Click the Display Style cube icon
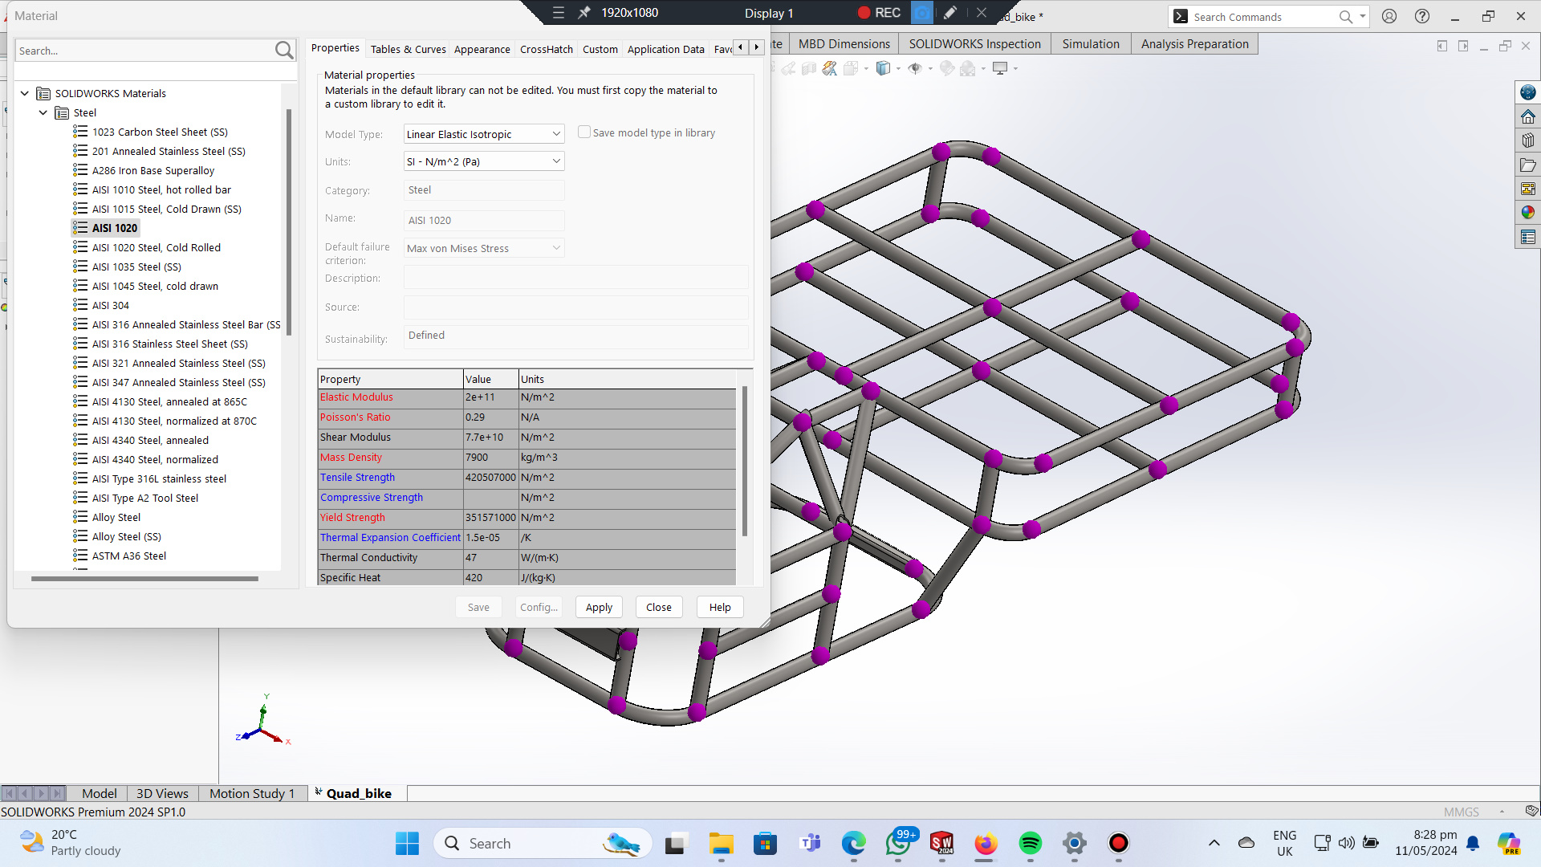 883,69
